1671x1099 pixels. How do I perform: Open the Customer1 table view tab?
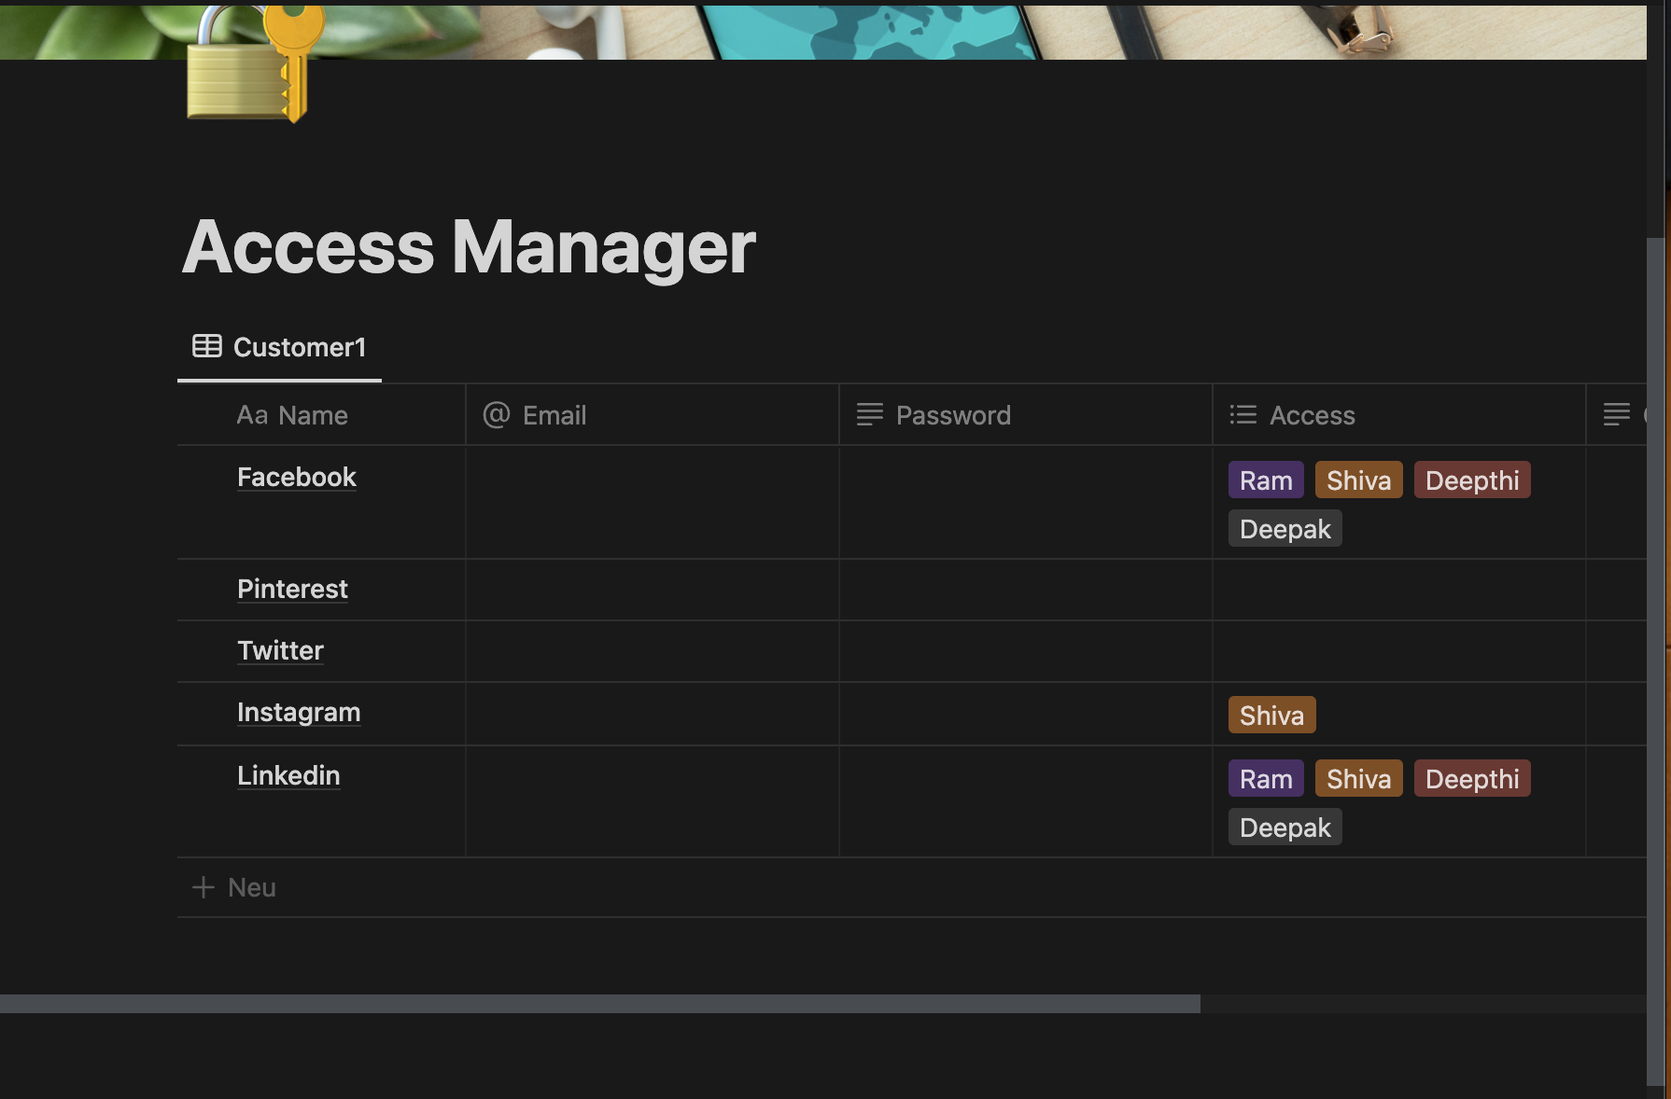[x=279, y=347]
